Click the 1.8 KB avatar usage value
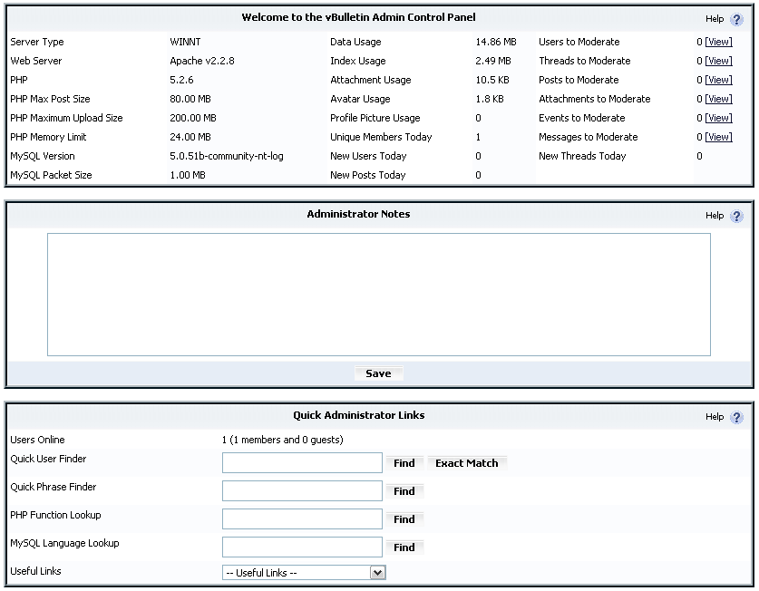Viewport: 759px width, 591px height. 490,99
